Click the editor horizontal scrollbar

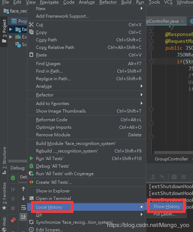pos(173,153)
